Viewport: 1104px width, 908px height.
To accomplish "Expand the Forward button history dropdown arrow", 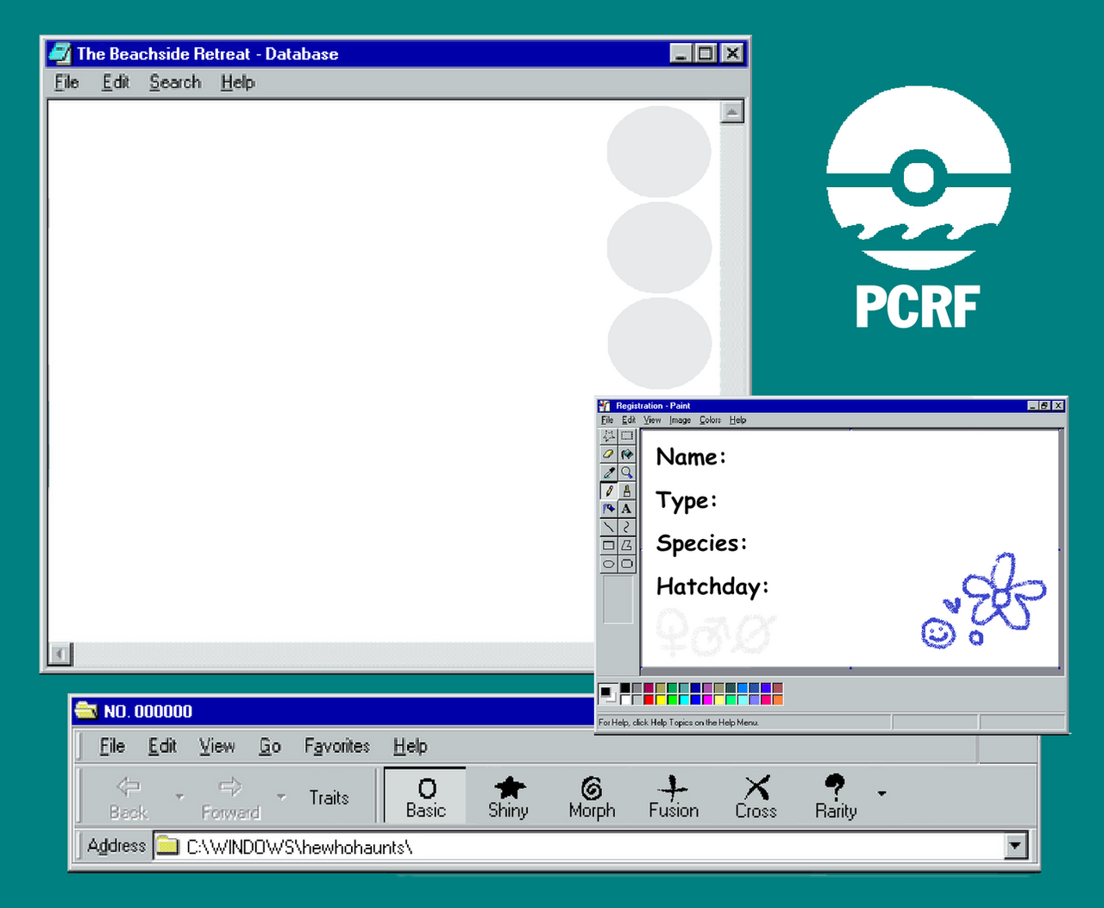I will (281, 797).
